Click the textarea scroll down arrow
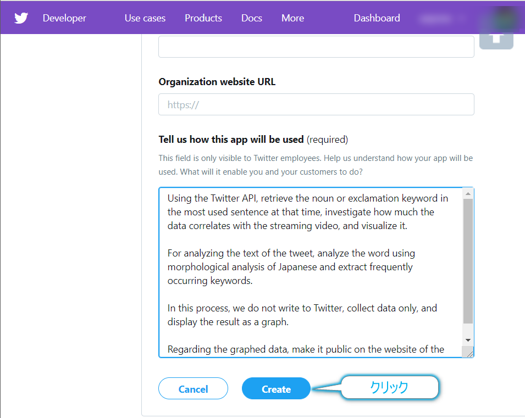Image resolution: width=525 pixels, height=418 pixels. [x=468, y=340]
